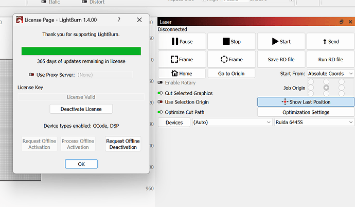The height and width of the screenshot is (207, 355).
Task: Send the job to the laser
Action: click(330, 41)
